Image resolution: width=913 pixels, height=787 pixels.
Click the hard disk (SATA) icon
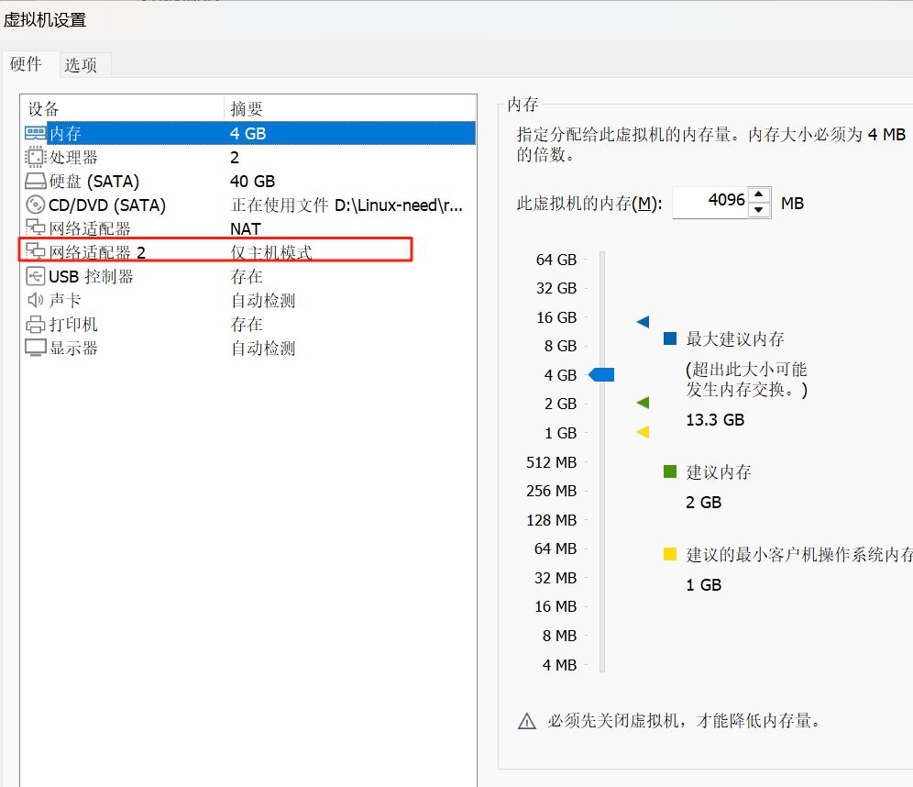click(x=35, y=182)
